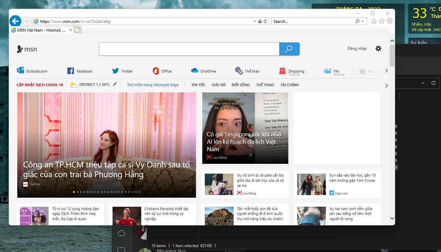
Task: Click the browser Forward arrow button
Action: pos(27,21)
